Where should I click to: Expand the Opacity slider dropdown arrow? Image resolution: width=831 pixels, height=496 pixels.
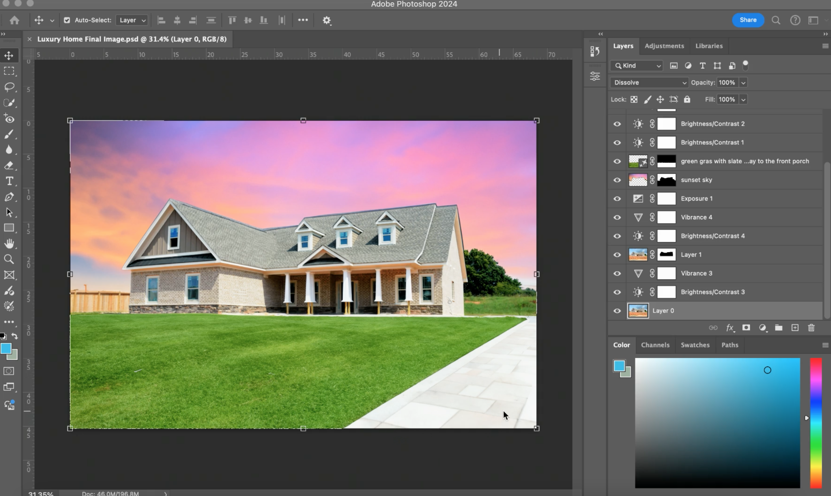pos(743,83)
